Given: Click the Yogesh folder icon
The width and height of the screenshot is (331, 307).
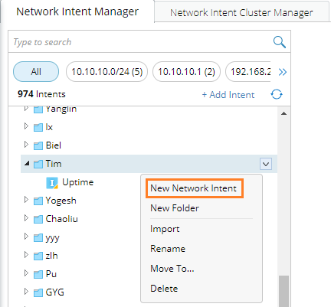Looking at the screenshot, I should 38,201.
